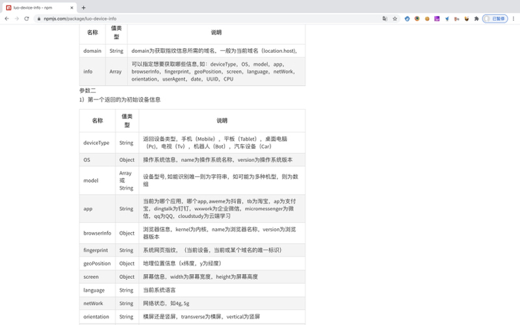520x325 pixels.
Task: Click the deviceType cell in the table
Action: coord(97,142)
